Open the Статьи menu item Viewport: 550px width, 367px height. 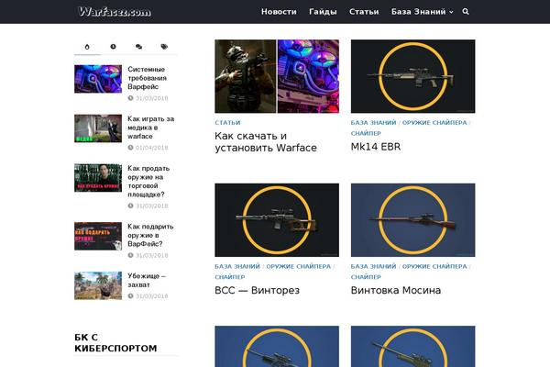tap(364, 12)
